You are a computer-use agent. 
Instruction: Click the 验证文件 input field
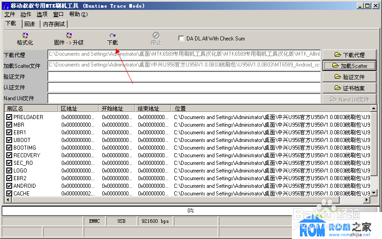[184, 76]
